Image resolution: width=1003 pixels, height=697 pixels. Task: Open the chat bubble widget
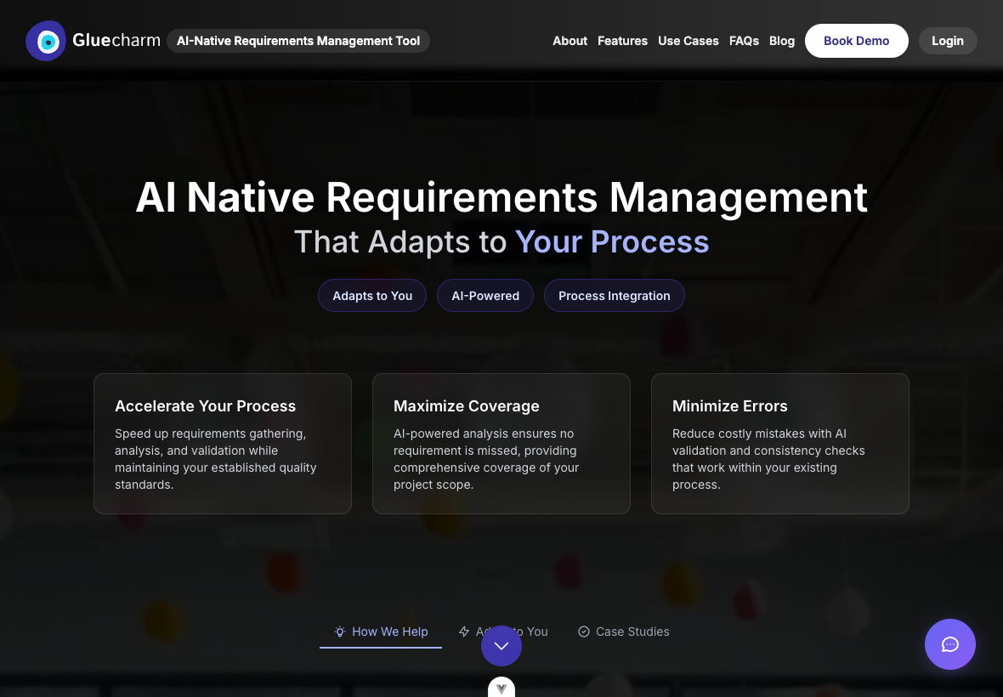point(949,644)
